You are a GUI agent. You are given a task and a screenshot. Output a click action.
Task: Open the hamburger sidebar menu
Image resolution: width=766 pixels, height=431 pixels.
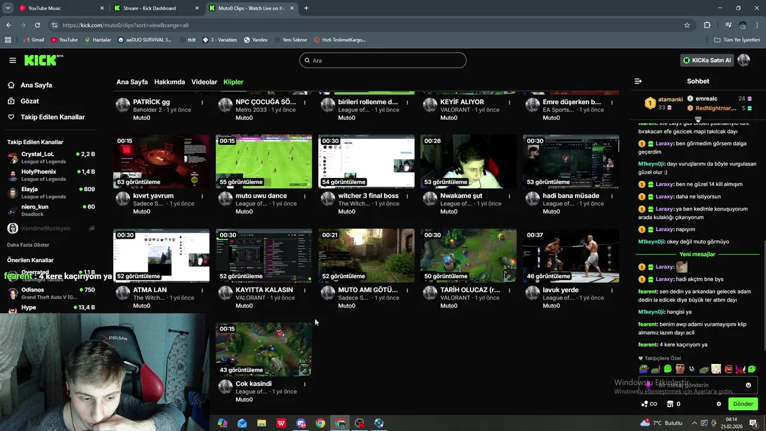coord(13,60)
